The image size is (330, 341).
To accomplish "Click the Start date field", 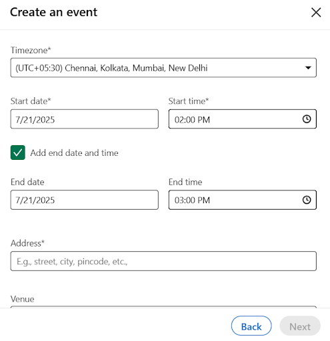I will click(85, 119).
